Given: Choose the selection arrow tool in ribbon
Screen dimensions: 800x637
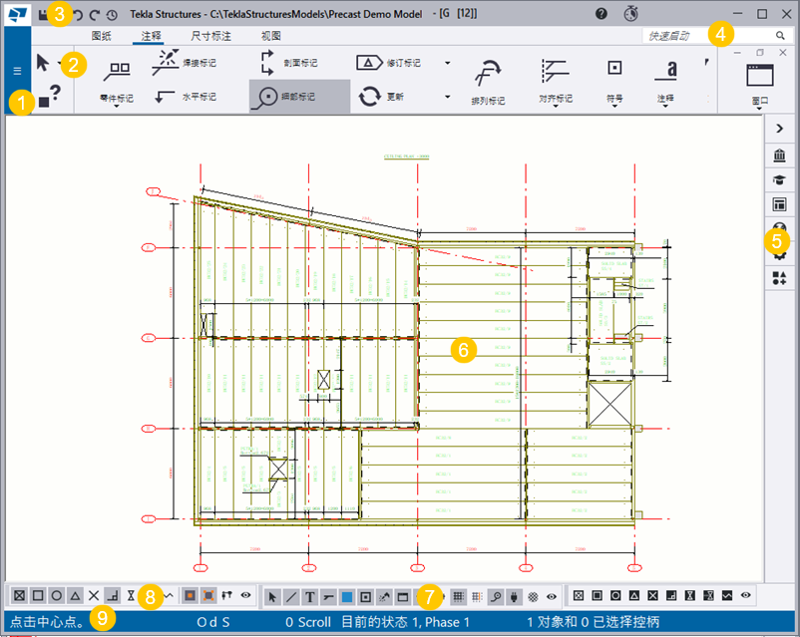Looking at the screenshot, I should (43, 63).
